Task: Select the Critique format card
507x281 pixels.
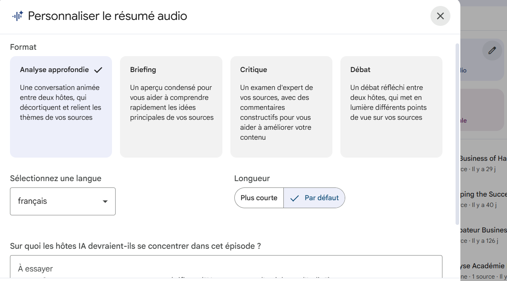Action: pyautogui.click(x=281, y=107)
